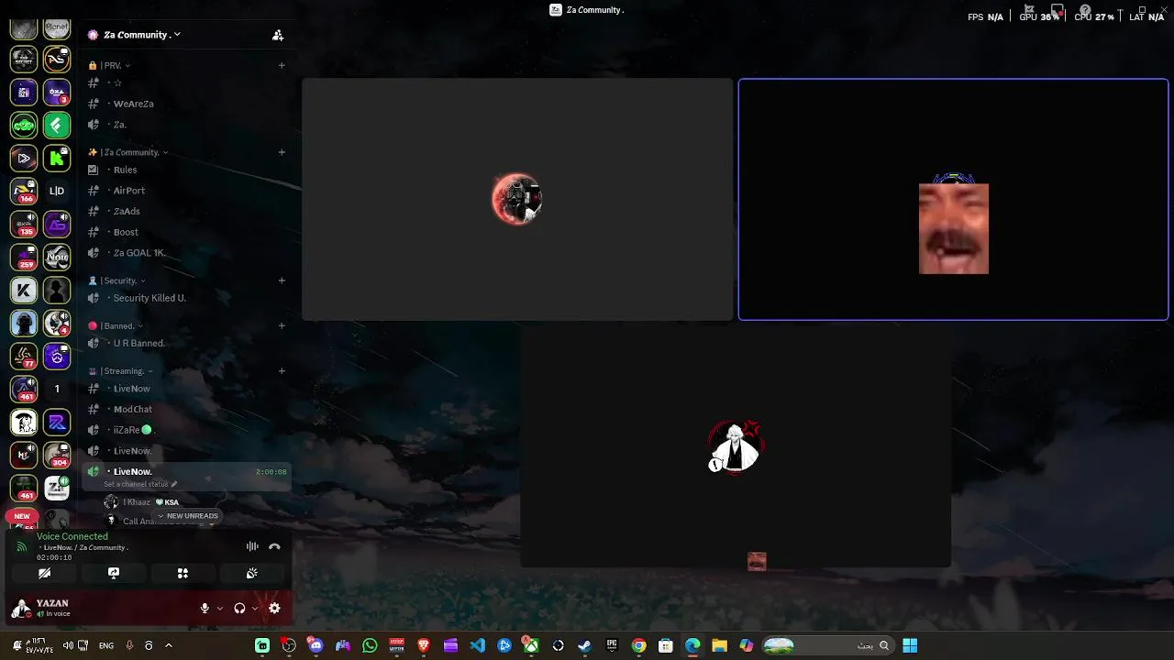
Task: Add a channel to Banned. category
Action: (282, 325)
